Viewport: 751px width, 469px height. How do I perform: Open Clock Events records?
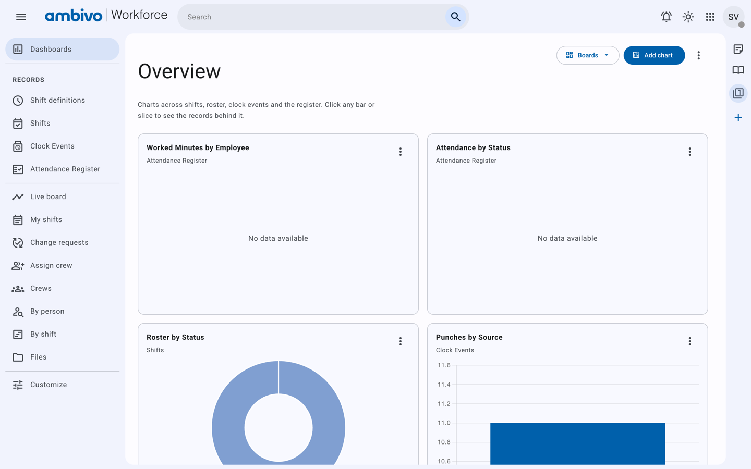(62, 146)
